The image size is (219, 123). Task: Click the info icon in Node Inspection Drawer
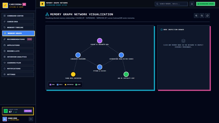(x=162, y=30)
